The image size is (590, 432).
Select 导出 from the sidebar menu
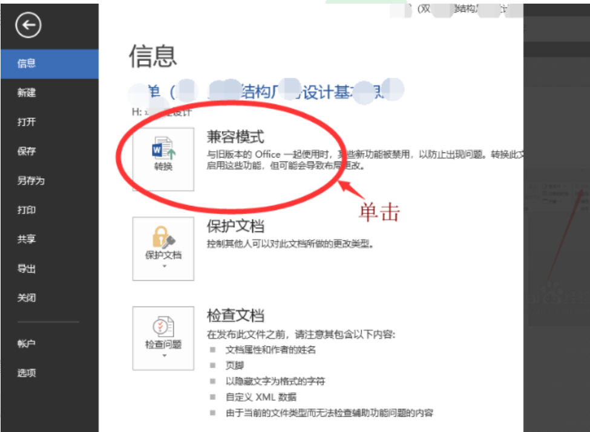point(27,268)
